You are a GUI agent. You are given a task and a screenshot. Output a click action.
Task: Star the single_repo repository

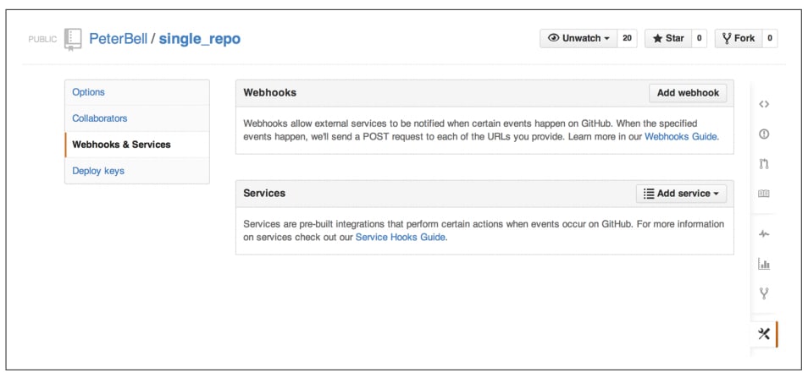coord(668,39)
